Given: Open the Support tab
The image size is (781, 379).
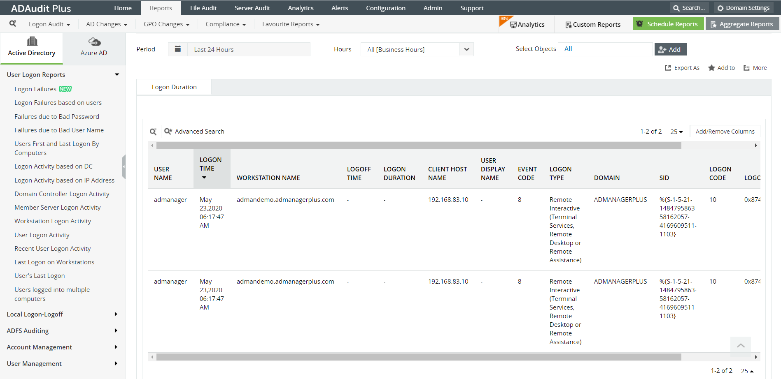Looking at the screenshot, I should pyautogui.click(x=472, y=8).
